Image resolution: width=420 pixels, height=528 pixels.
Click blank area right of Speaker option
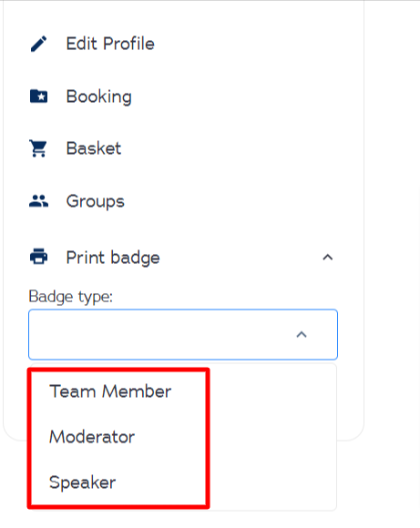pyautogui.click(x=272, y=482)
